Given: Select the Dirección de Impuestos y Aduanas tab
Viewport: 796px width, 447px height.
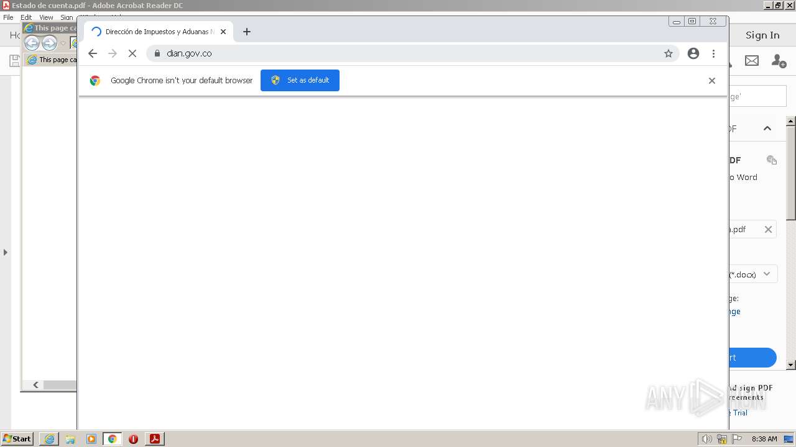Looking at the screenshot, I should [159, 32].
